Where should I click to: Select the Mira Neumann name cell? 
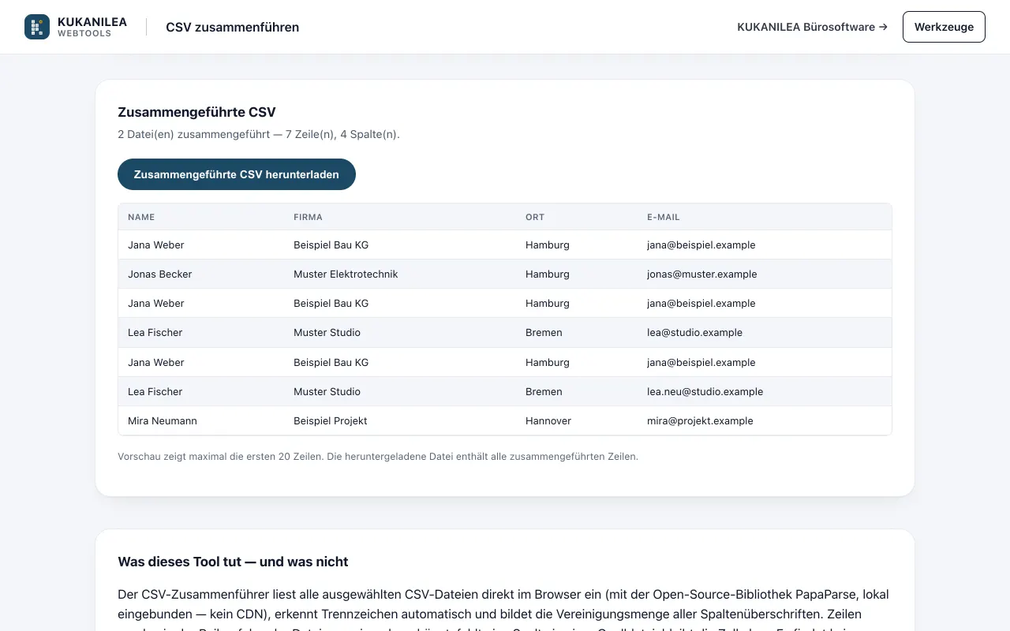163,420
